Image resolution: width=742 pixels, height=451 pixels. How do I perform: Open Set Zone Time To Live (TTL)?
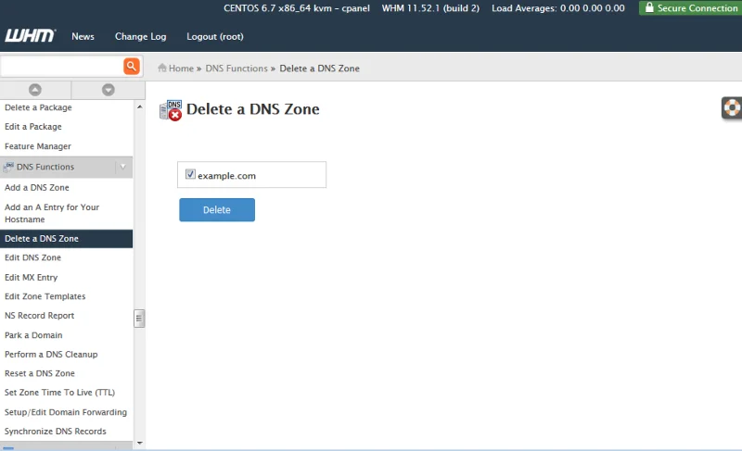click(59, 393)
